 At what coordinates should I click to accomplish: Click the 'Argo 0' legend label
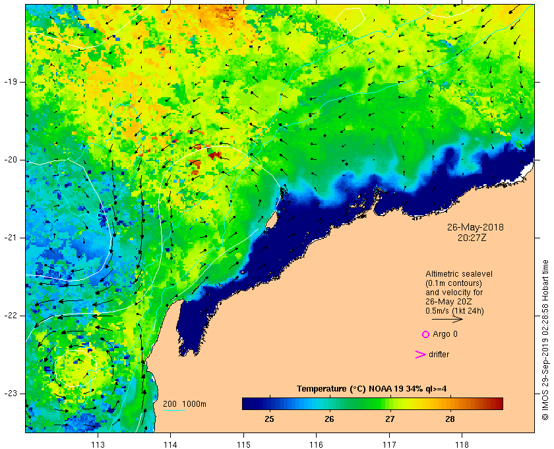tap(445, 334)
